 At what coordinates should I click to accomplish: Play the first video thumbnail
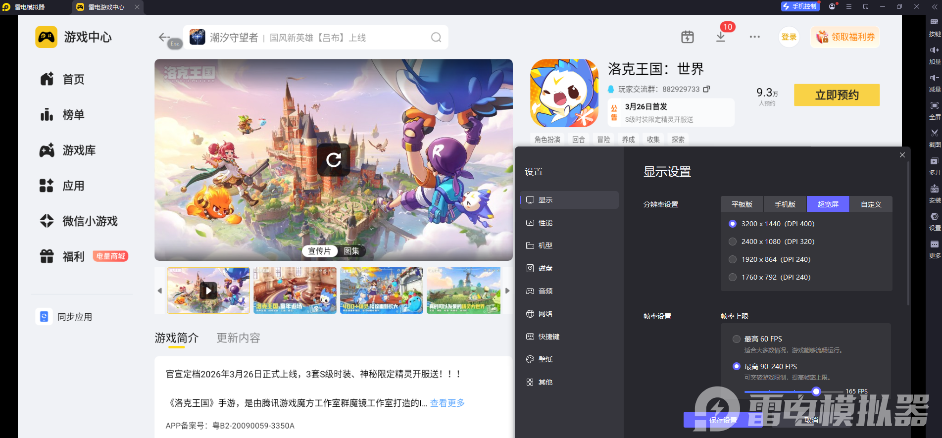click(x=208, y=291)
